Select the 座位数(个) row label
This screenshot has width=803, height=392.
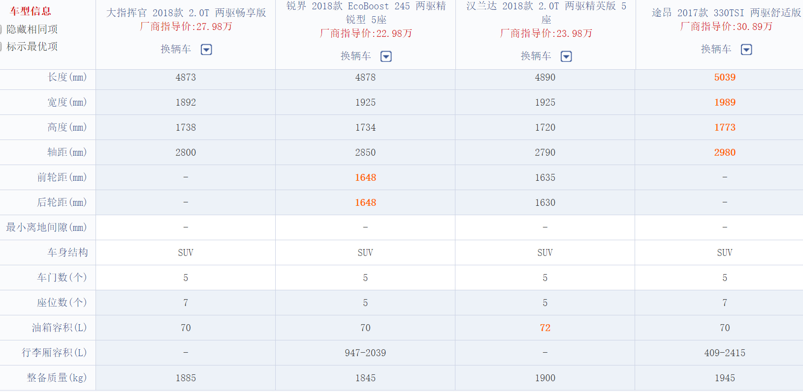coord(62,303)
